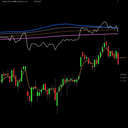The image size is (128, 128).
Task: Select the last red candle on the chart
Action: pos(118,58)
